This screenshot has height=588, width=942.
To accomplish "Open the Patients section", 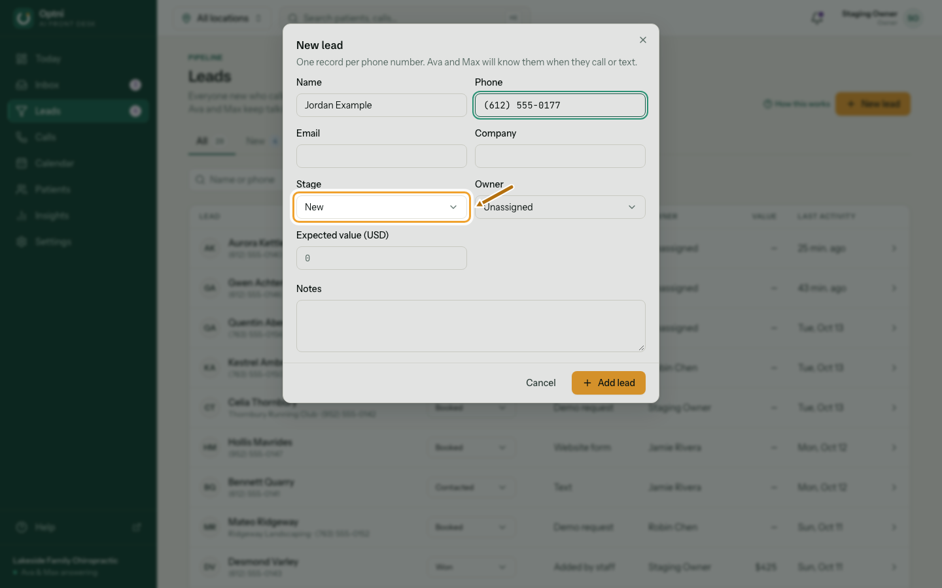I will pyautogui.click(x=78, y=189).
